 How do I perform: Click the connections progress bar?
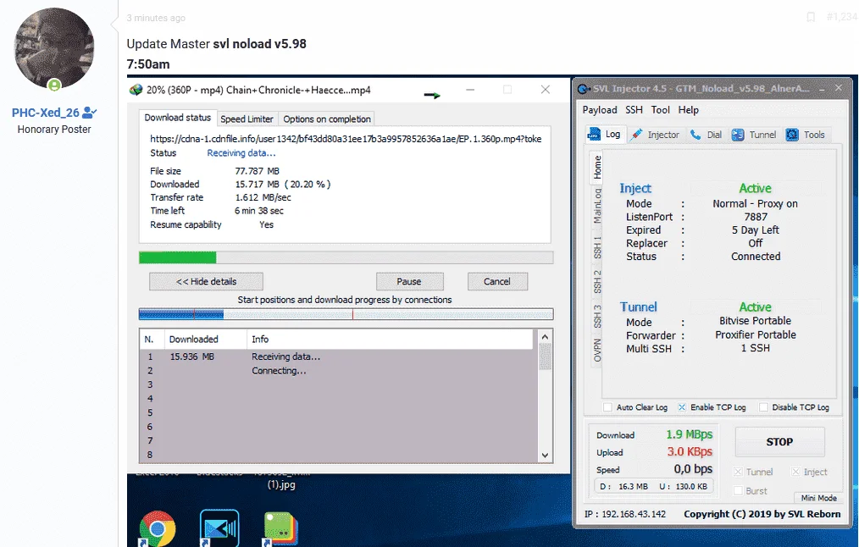click(x=346, y=314)
